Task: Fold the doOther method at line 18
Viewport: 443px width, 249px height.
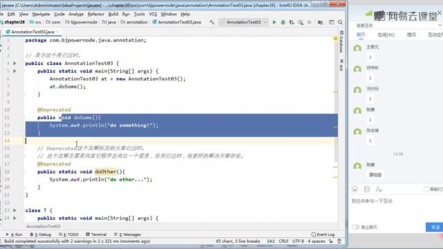Action: (24, 172)
